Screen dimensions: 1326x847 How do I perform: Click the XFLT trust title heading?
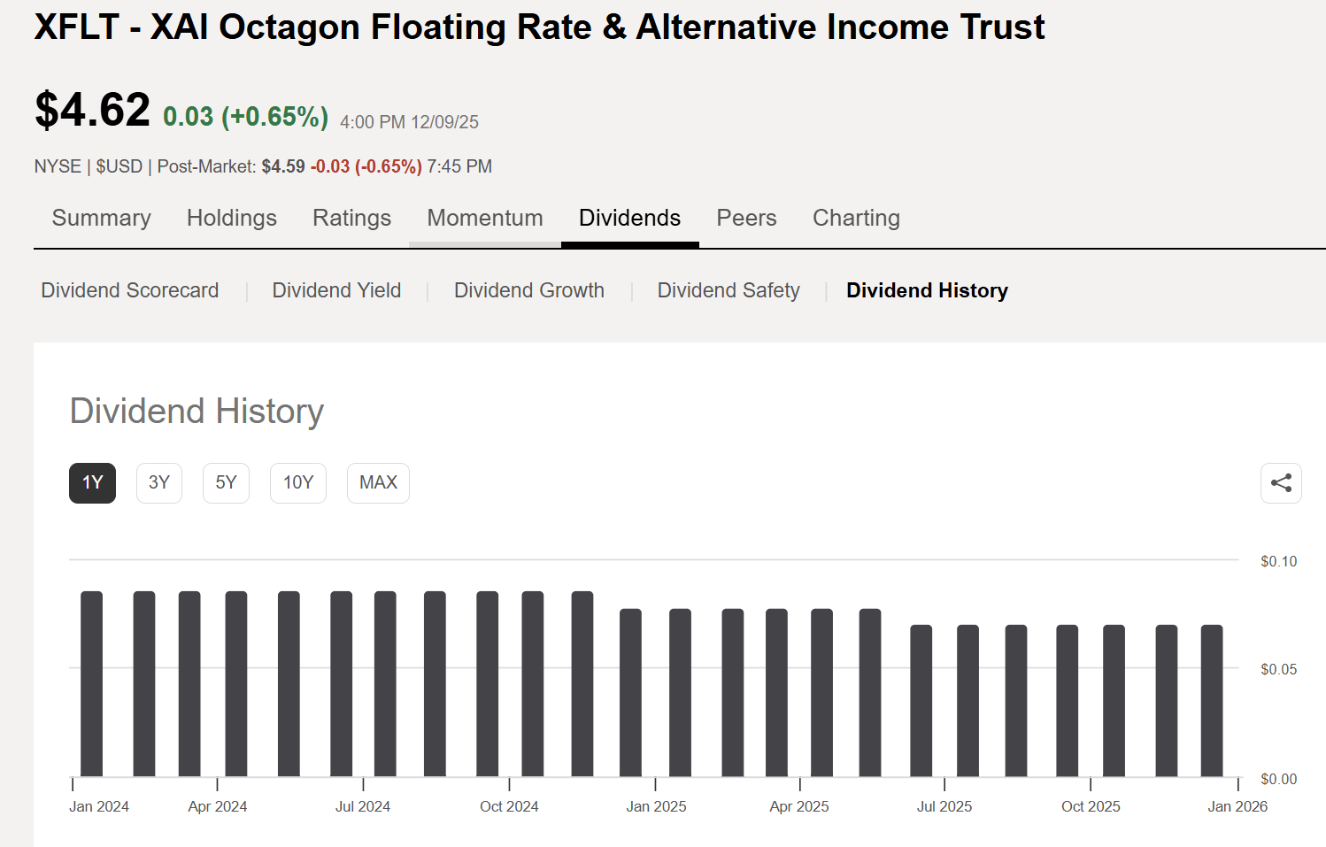[538, 27]
